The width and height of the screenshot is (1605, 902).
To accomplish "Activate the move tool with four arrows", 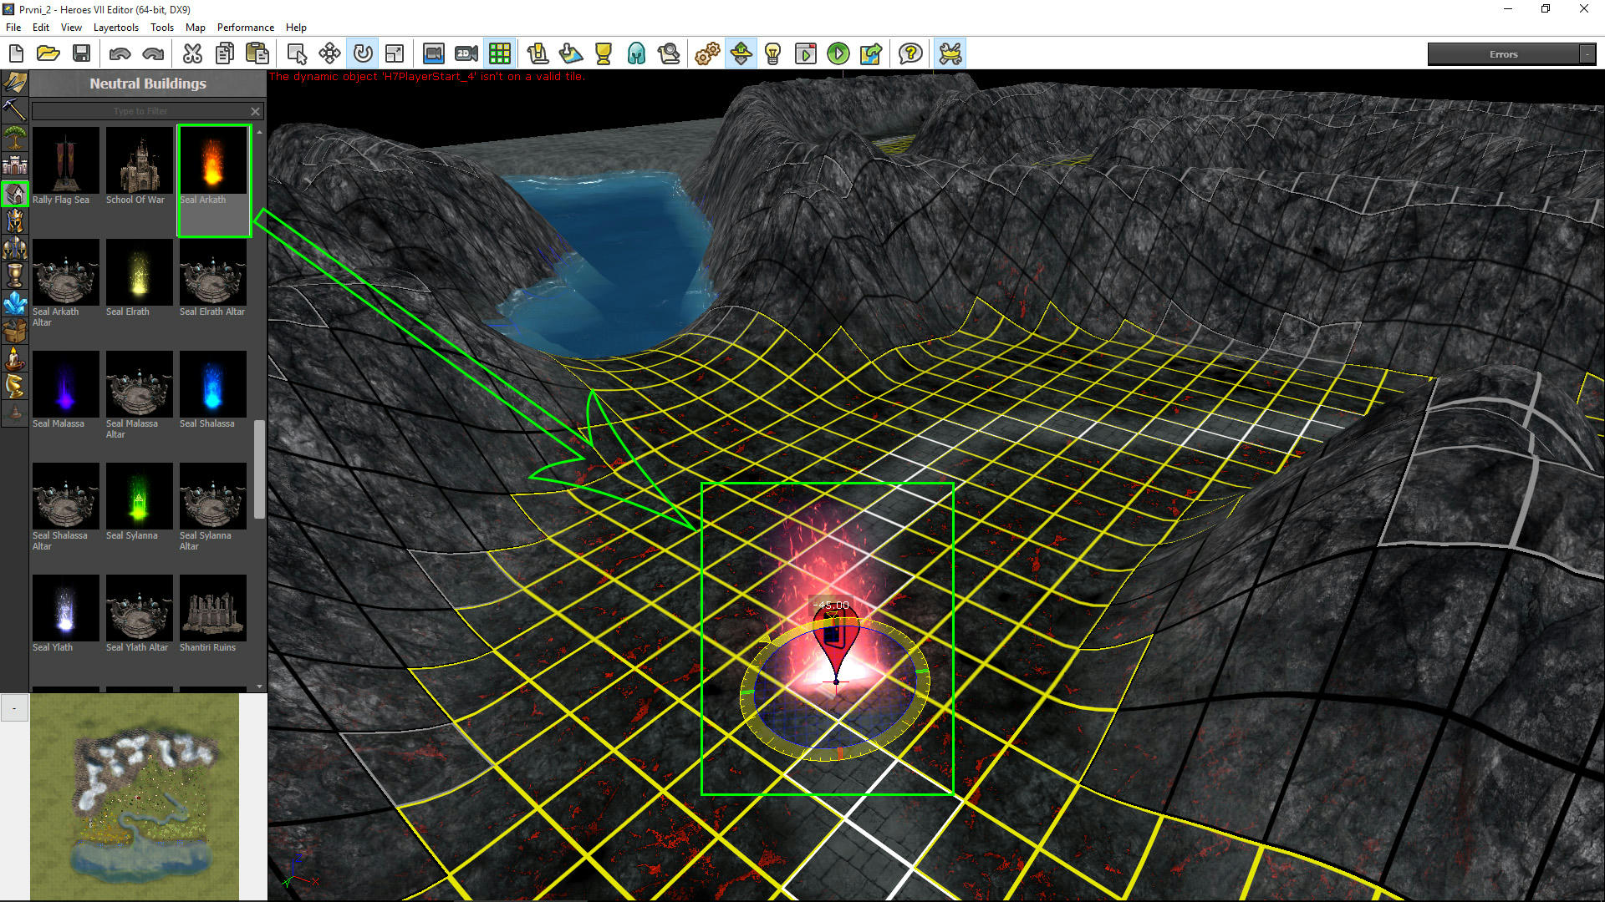I will pyautogui.click(x=329, y=54).
